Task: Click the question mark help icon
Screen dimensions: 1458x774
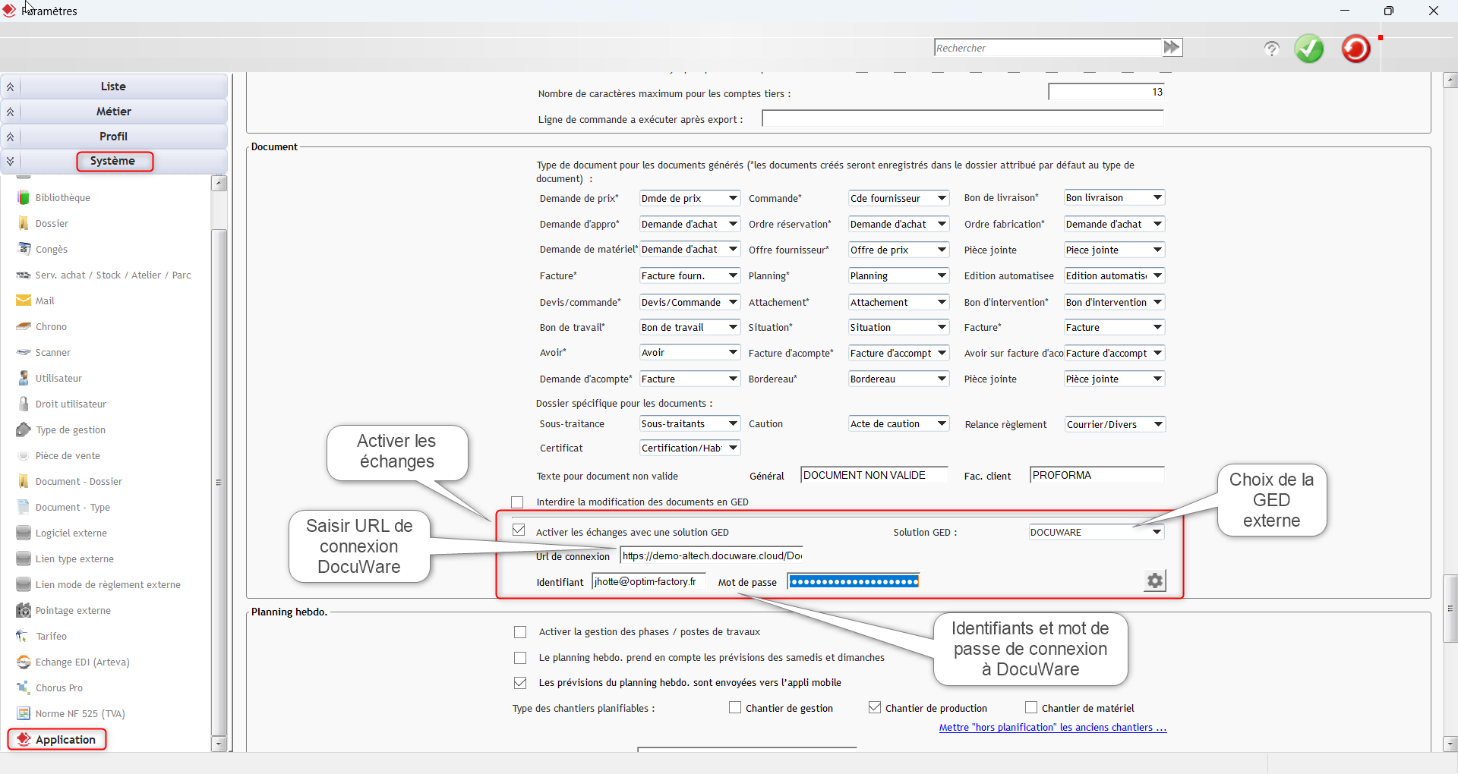Action: 1271,49
